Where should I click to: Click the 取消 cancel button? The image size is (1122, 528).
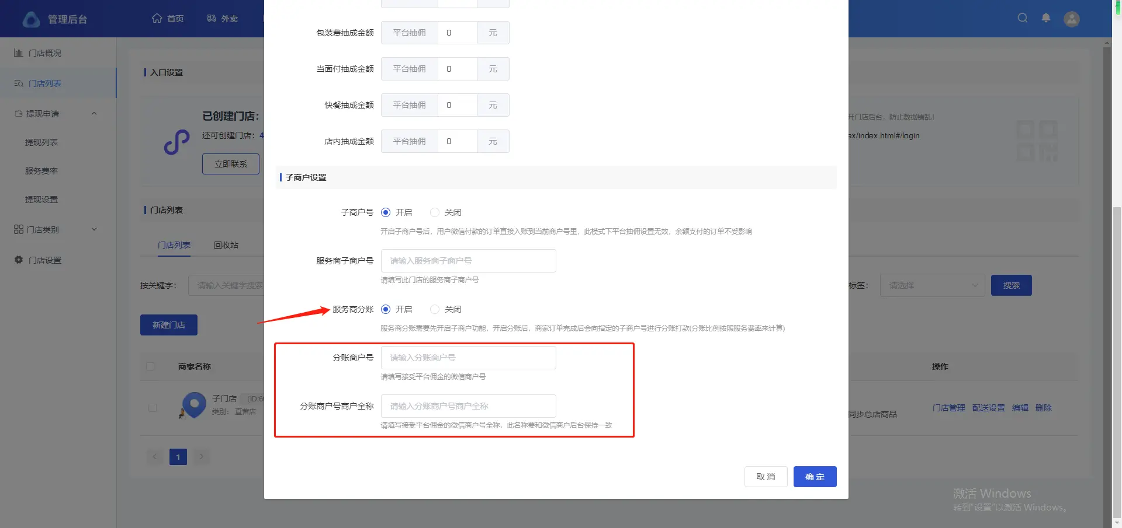766,477
